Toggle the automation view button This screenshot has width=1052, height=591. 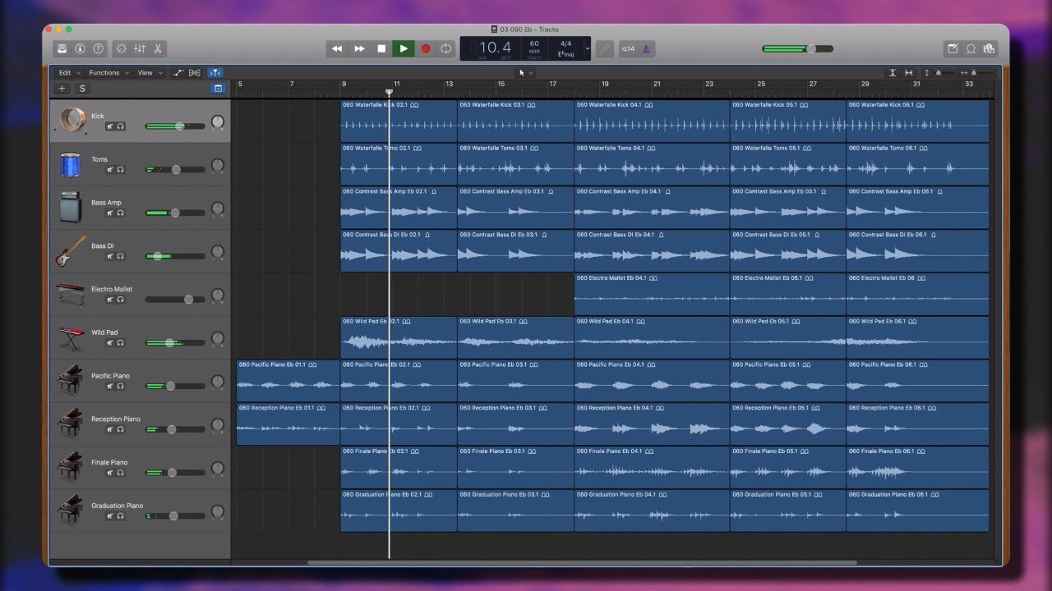pyautogui.click(x=178, y=72)
